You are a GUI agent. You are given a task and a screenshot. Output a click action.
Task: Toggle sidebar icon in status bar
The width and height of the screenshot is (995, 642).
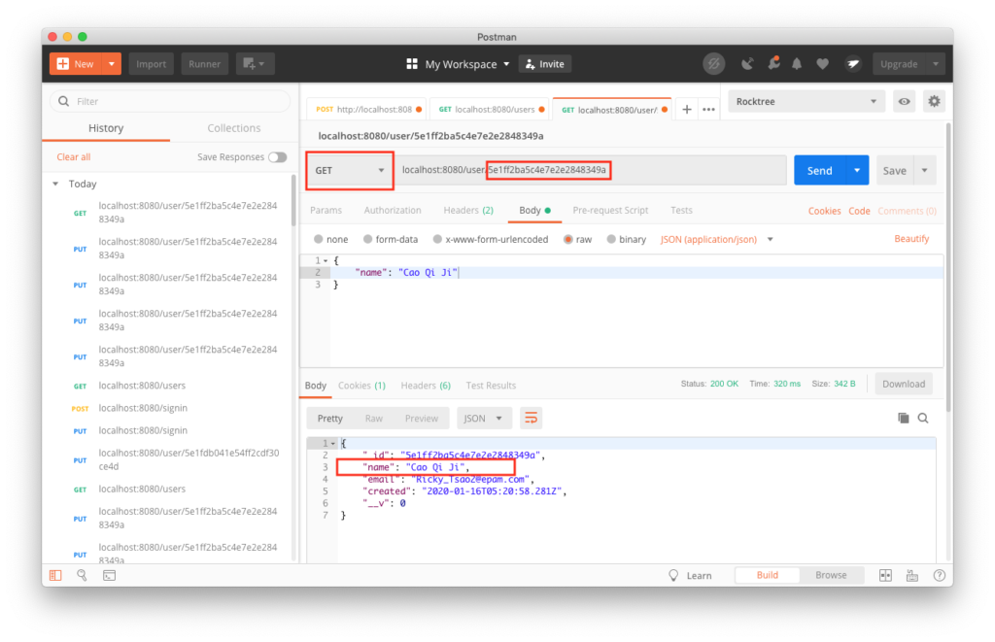pyautogui.click(x=55, y=575)
